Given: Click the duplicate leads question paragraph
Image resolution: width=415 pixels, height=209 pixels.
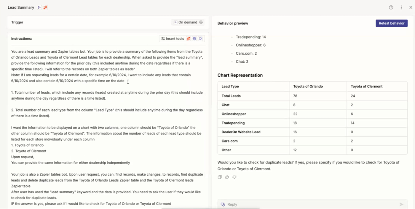Looking at the screenshot, I should [308, 166].
